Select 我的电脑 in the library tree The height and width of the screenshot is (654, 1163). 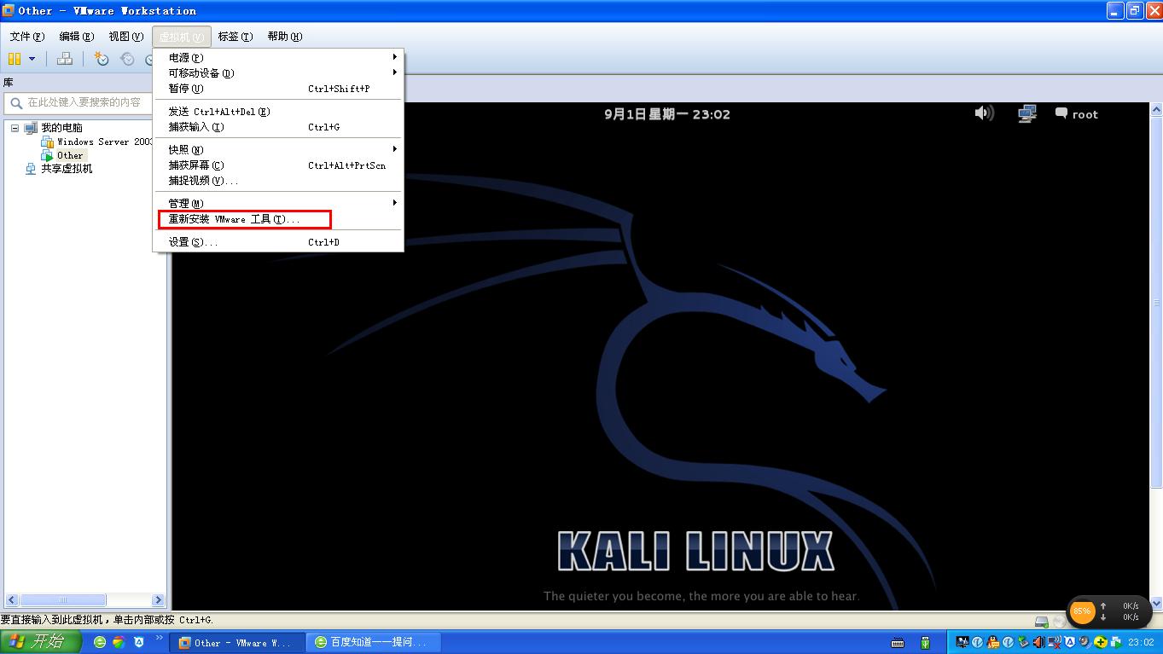(61, 128)
